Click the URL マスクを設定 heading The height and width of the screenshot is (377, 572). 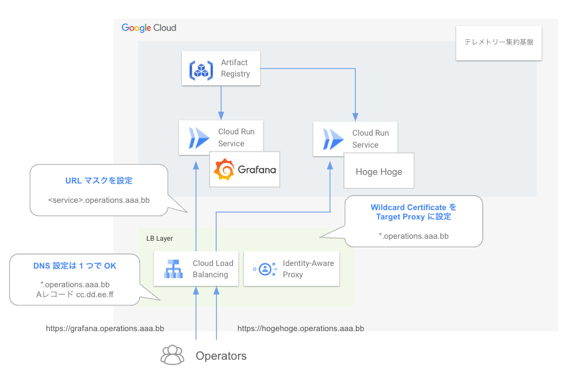[x=99, y=181]
